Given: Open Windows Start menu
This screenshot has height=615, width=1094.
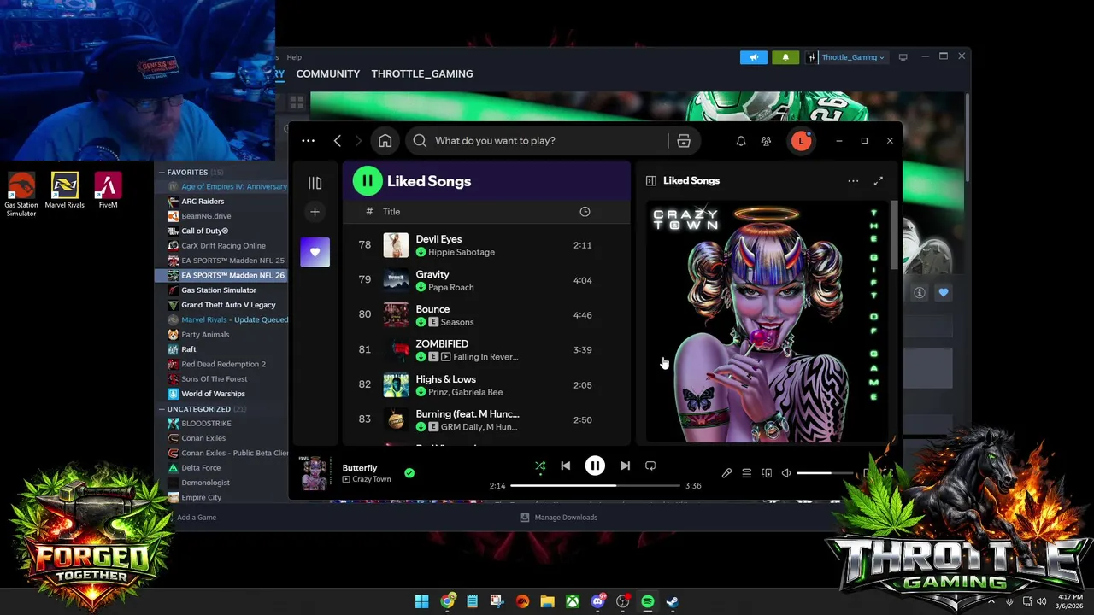Looking at the screenshot, I should (x=422, y=601).
